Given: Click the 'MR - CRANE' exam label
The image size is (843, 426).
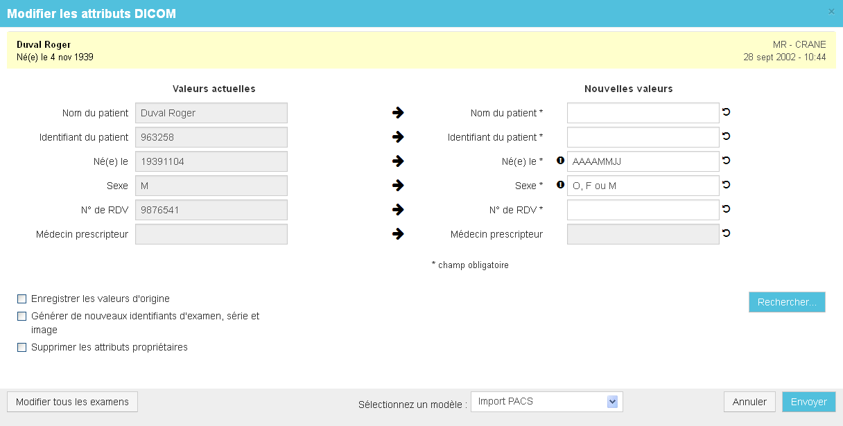Looking at the screenshot, I should [x=799, y=44].
